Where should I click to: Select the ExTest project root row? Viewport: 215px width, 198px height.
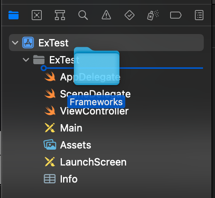click(x=106, y=43)
